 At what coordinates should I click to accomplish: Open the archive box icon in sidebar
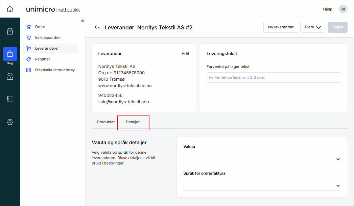10,31
